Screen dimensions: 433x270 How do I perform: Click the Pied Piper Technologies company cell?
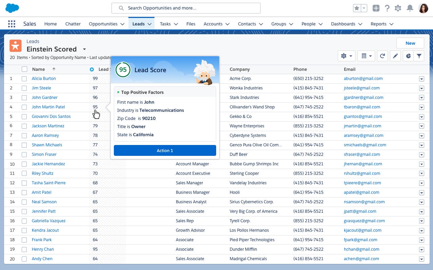click(252, 240)
